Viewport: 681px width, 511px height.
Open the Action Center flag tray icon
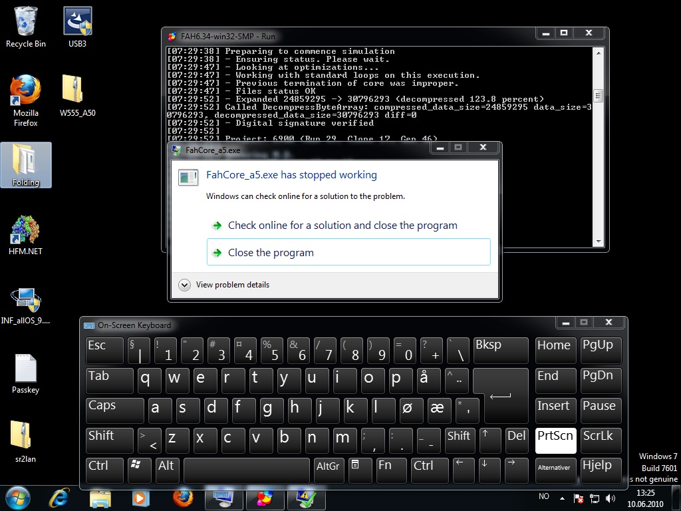tap(579, 498)
